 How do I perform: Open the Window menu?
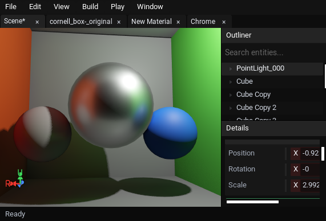point(150,7)
